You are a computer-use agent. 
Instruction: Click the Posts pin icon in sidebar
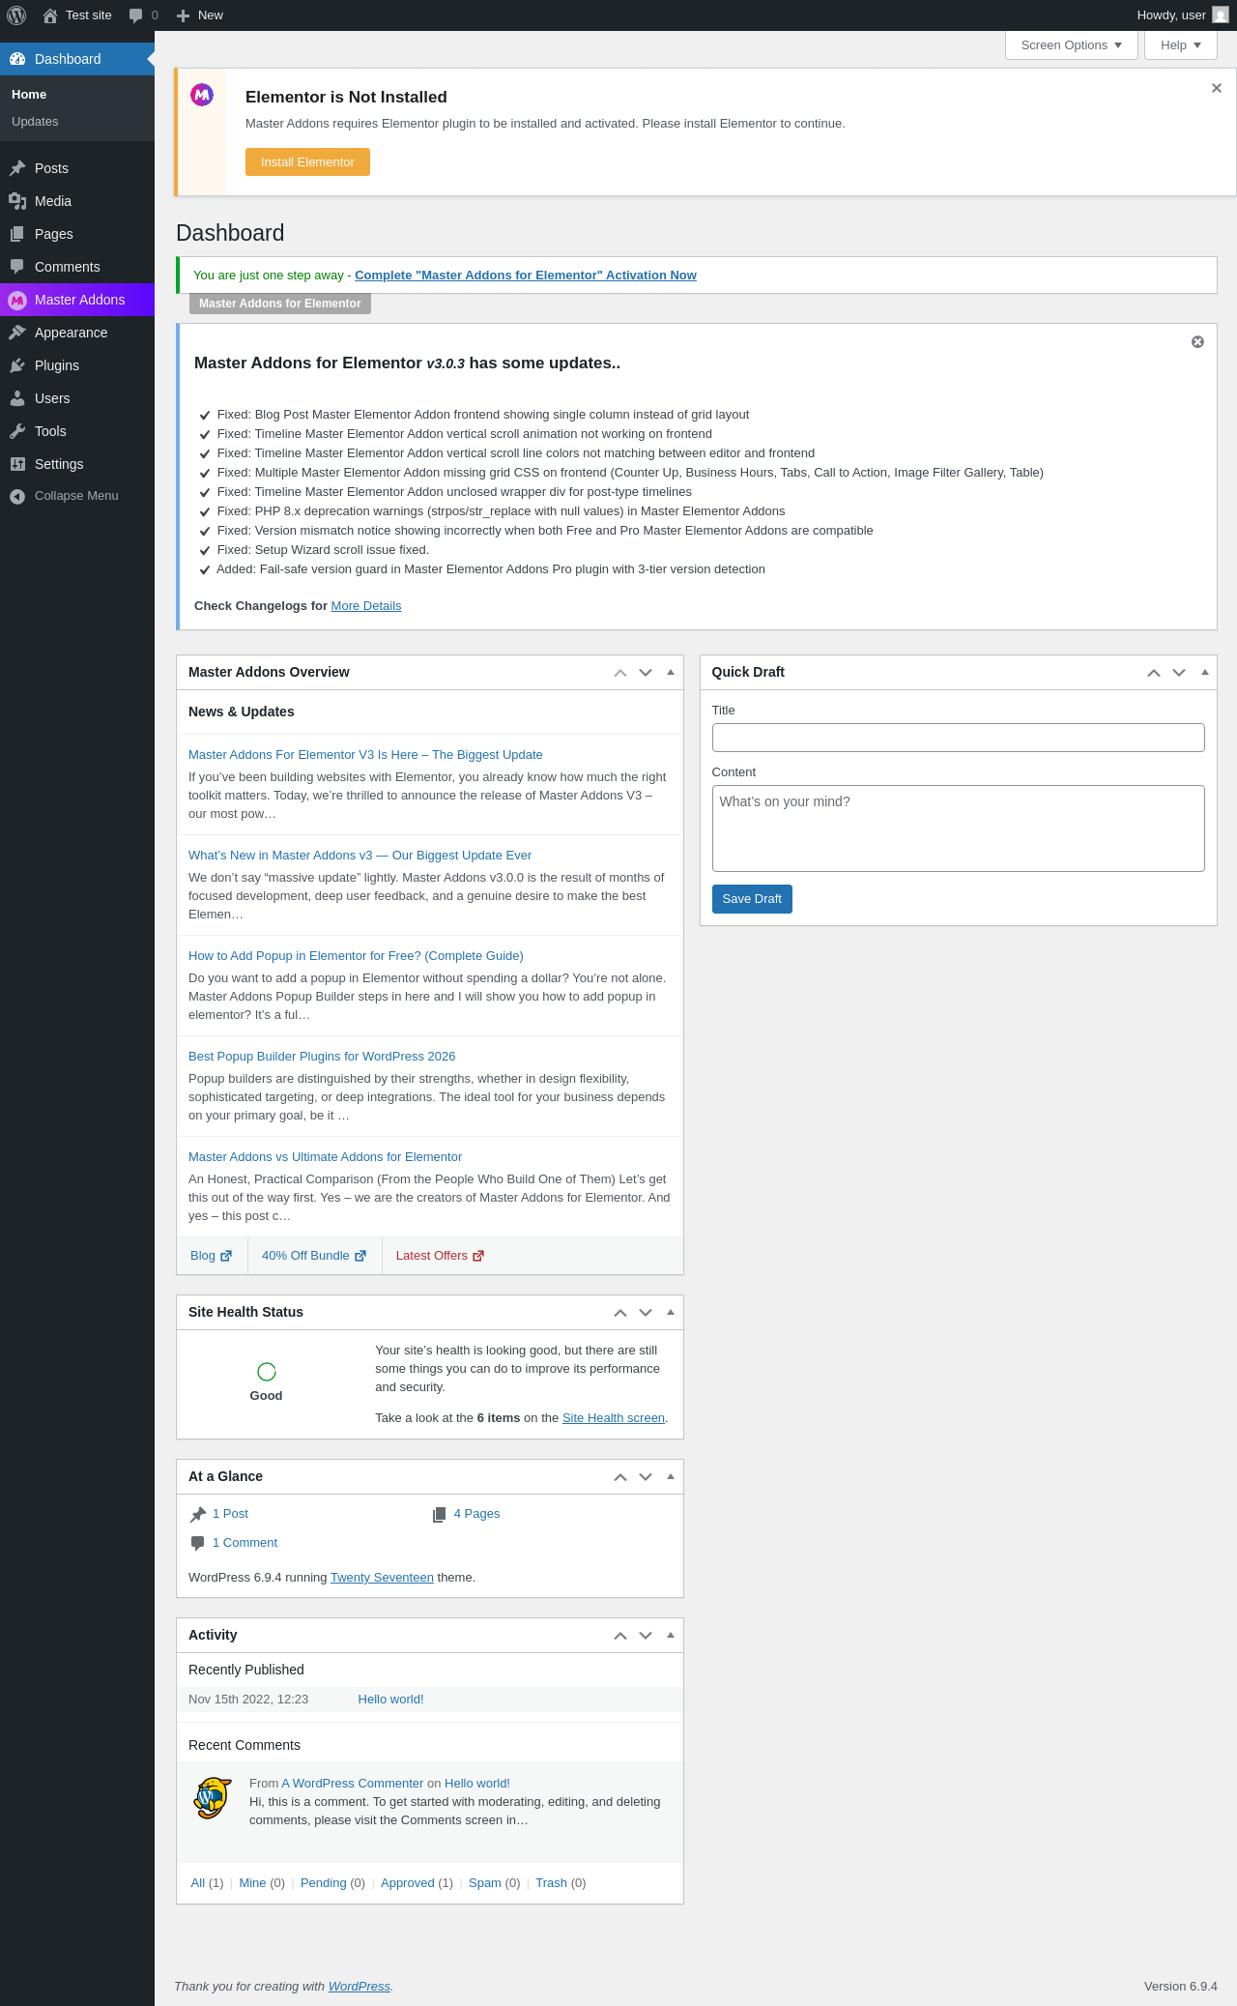click(17, 168)
